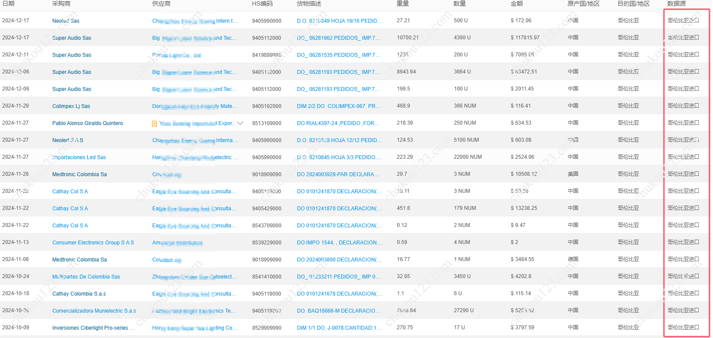Screen dimensions: 713x338
Task: Select HS code 8539229000
Action: pyautogui.click(x=267, y=243)
